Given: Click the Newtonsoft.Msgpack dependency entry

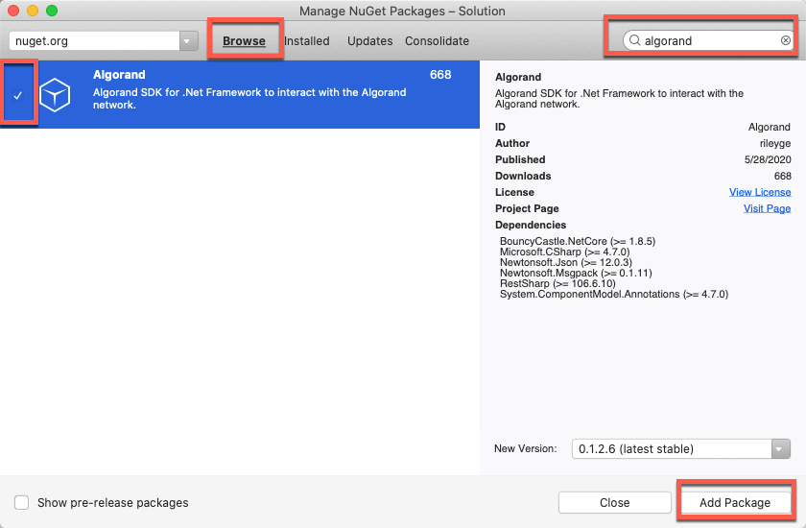Looking at the screenshot, I should pyautogui.click(x=576, y=273).
